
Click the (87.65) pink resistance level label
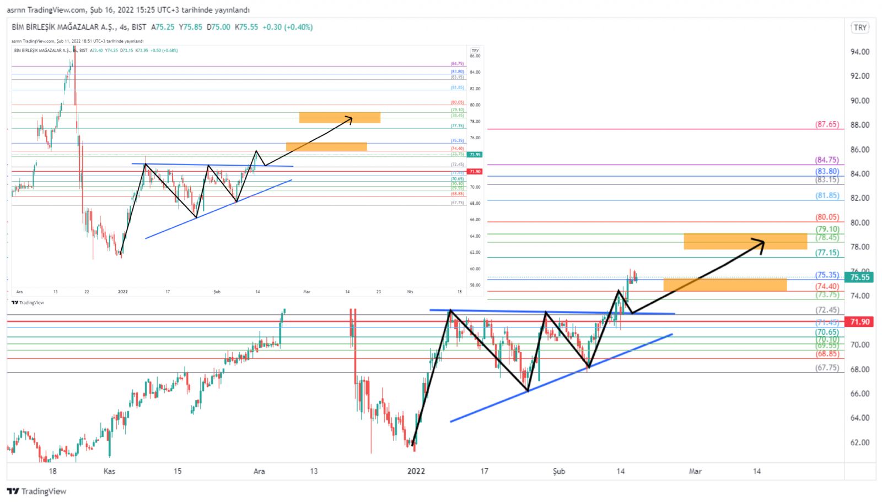[827, 124]
